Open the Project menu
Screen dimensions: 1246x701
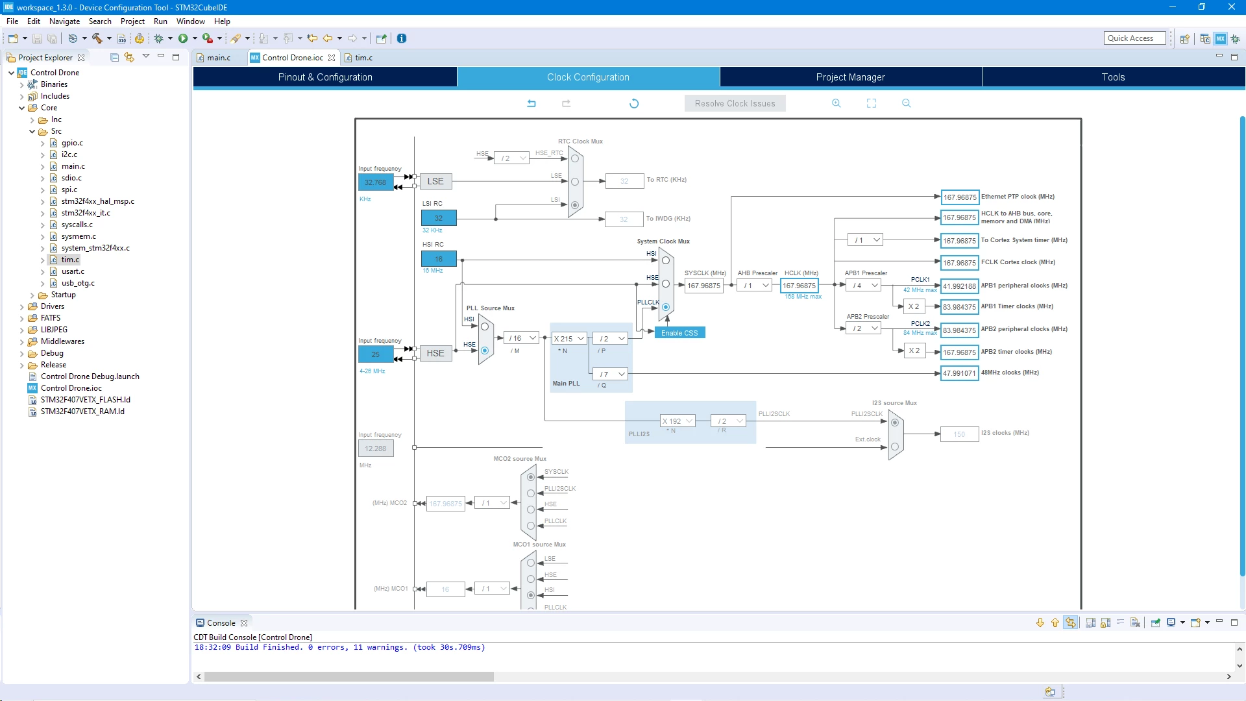[x=132, y=21]
